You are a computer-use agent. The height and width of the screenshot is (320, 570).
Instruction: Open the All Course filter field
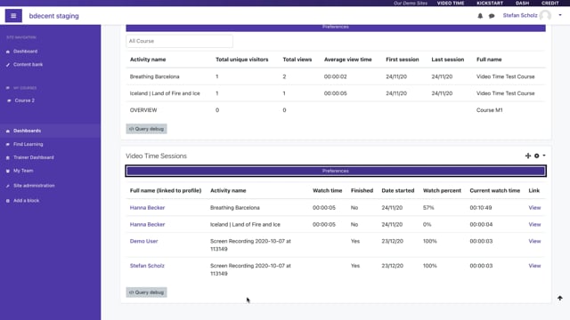click(x=179, y=41)
